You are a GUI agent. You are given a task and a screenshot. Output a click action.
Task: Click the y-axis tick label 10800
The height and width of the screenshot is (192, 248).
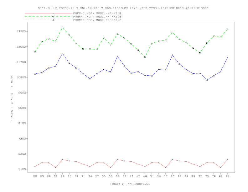pos(21,77)
